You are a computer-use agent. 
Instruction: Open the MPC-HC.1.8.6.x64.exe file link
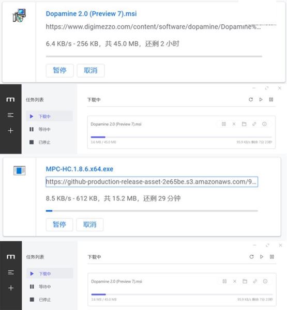(80, 169)
